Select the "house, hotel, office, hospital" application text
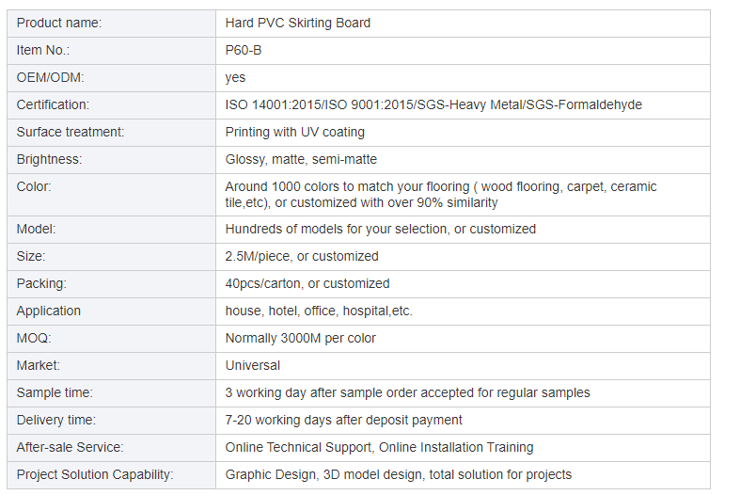Viewport: 740px width, 495px height. (319, 311)
